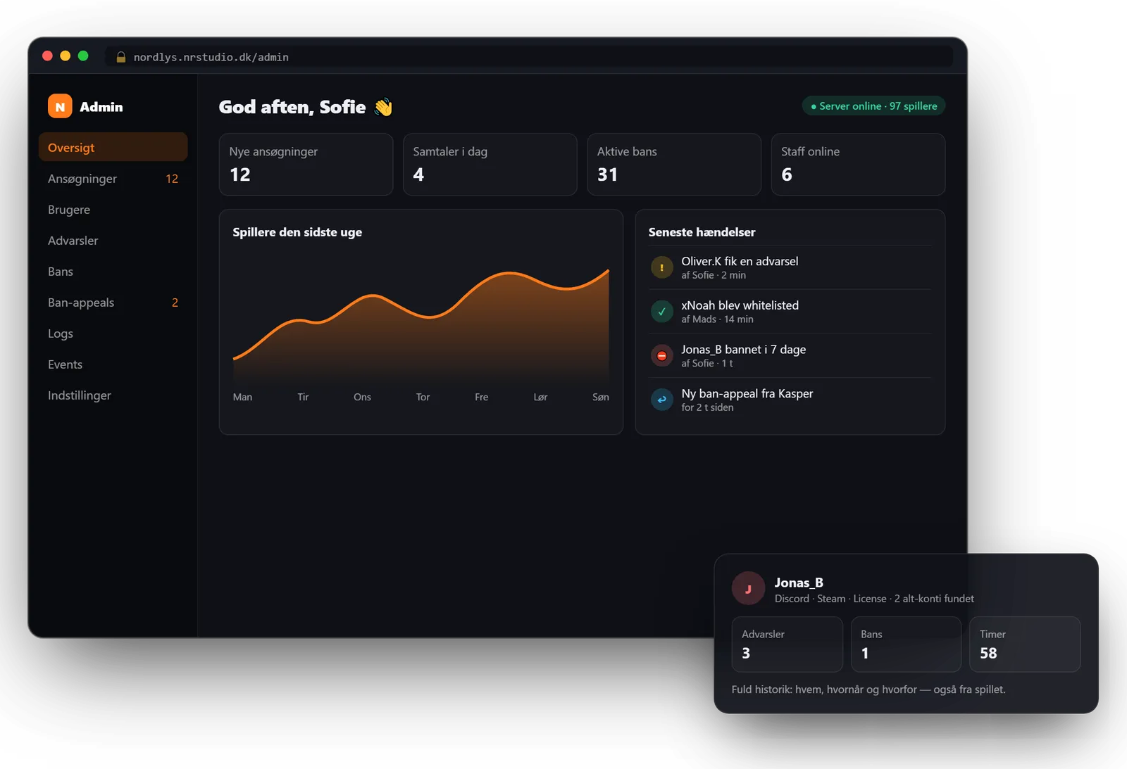Viewport: 1127px width, 769px height.
Task: Click the Jonas_B avatar in the popup card
Action: 748,589
